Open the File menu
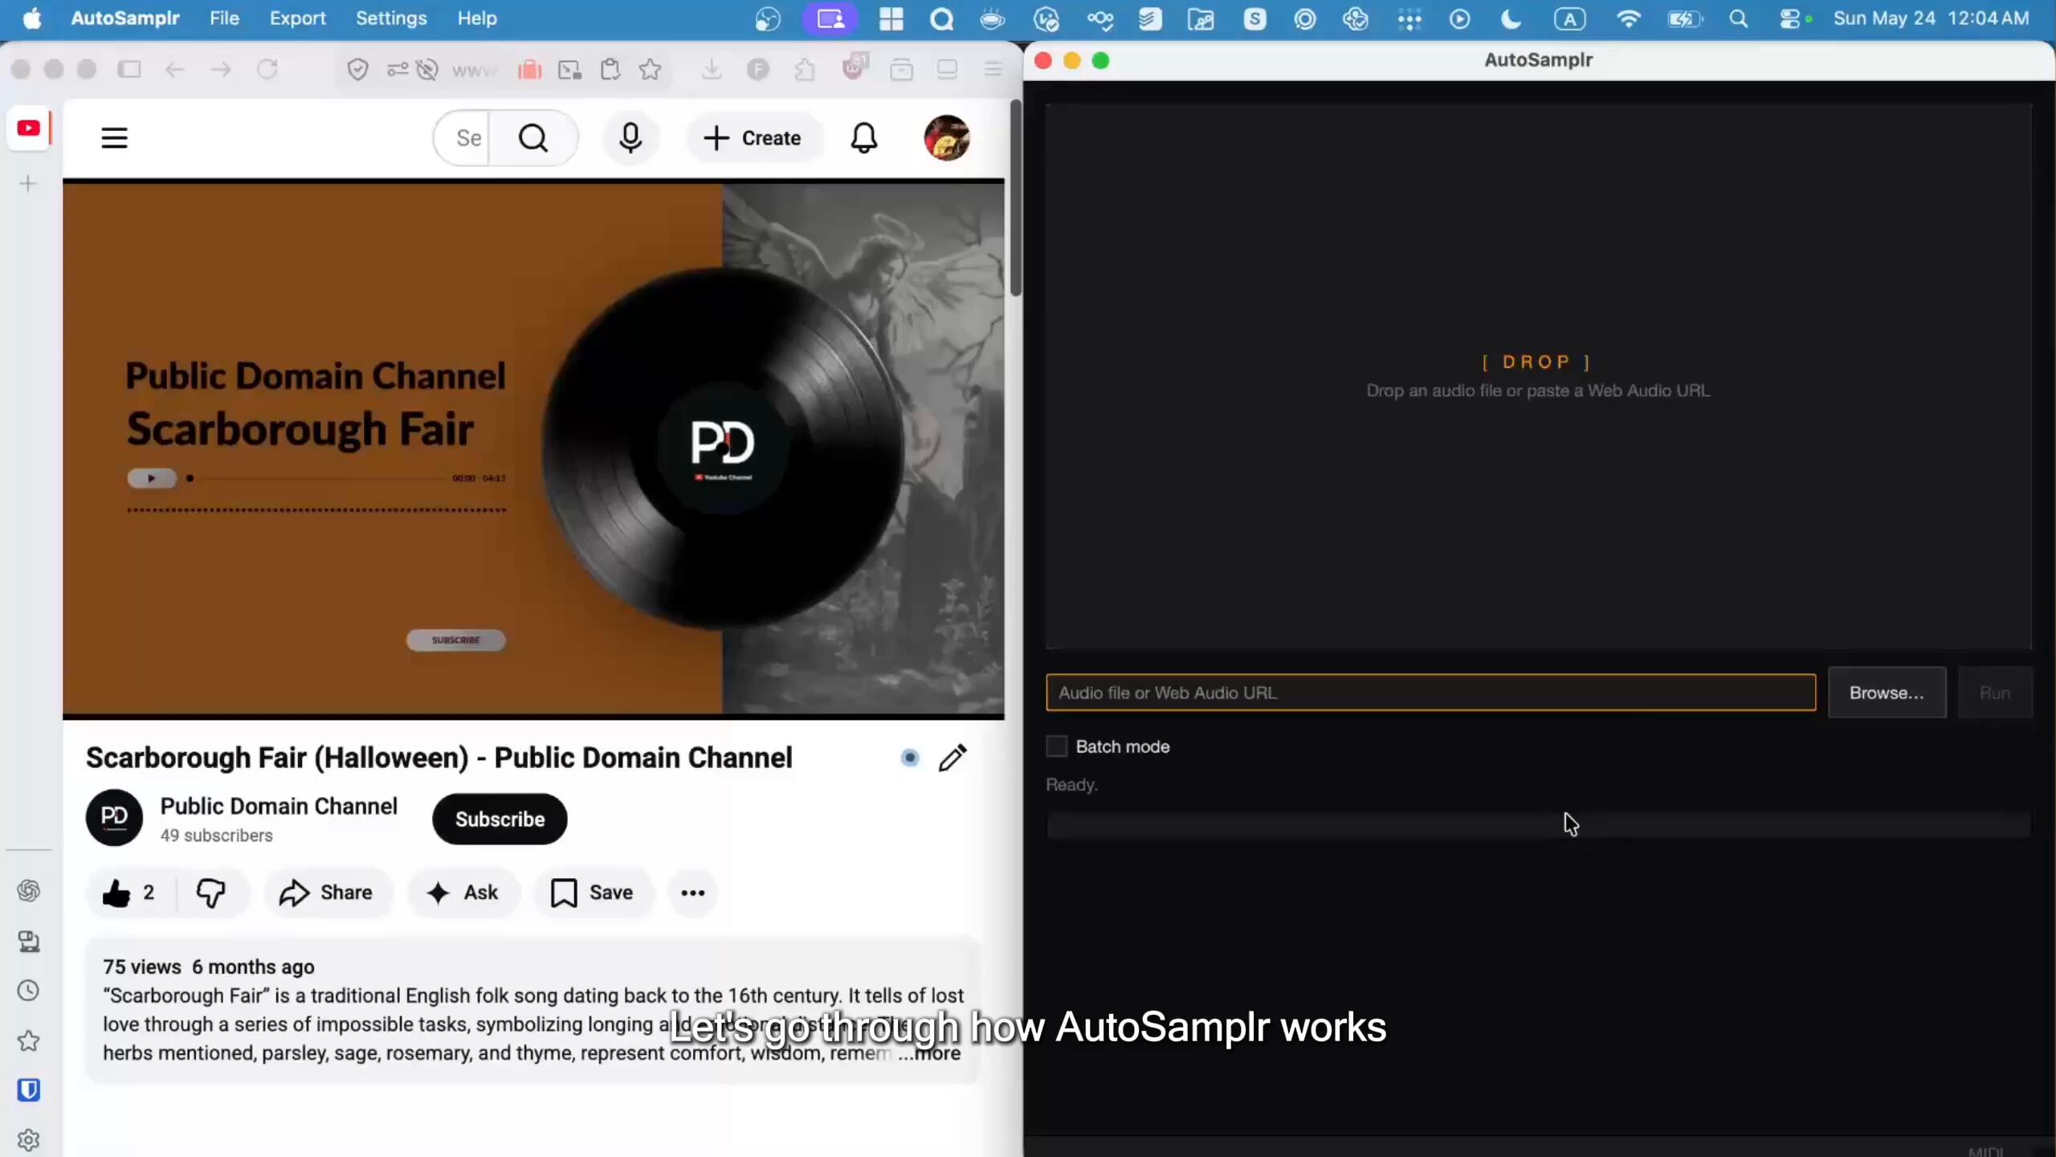The width and height of the screenshot is (2056, 1157). (x=224, y=18)
